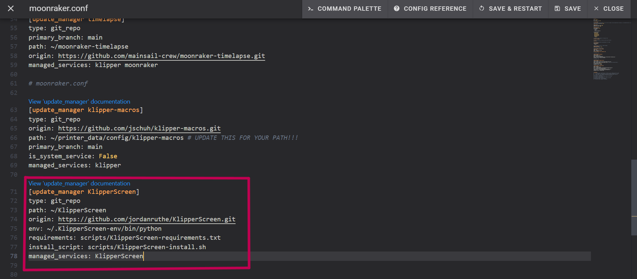This screenshot has height=279, width=637.
Task: Open the klipper-macros GitHub URL
Action: tap(139, 128)
